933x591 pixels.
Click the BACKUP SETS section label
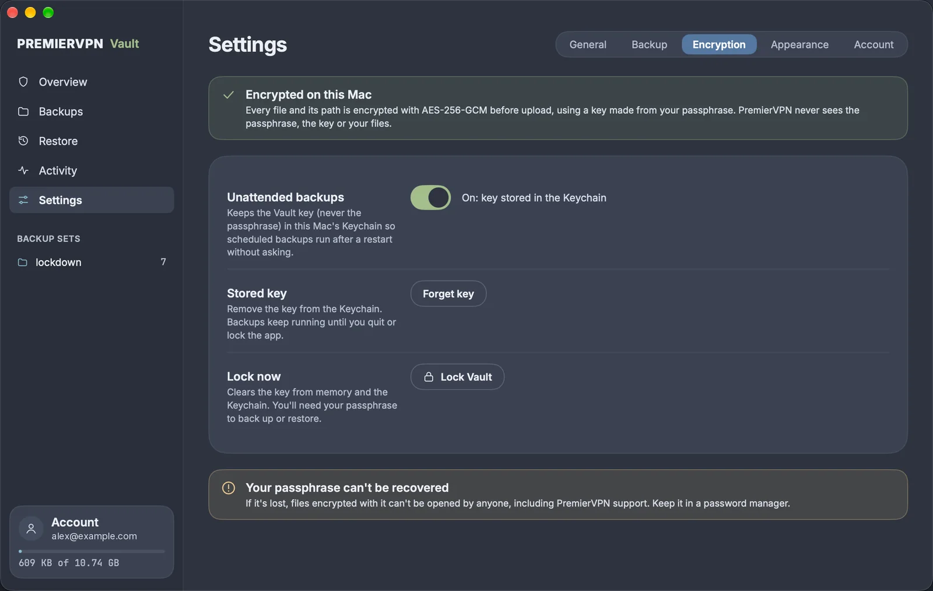pos(48,239)
